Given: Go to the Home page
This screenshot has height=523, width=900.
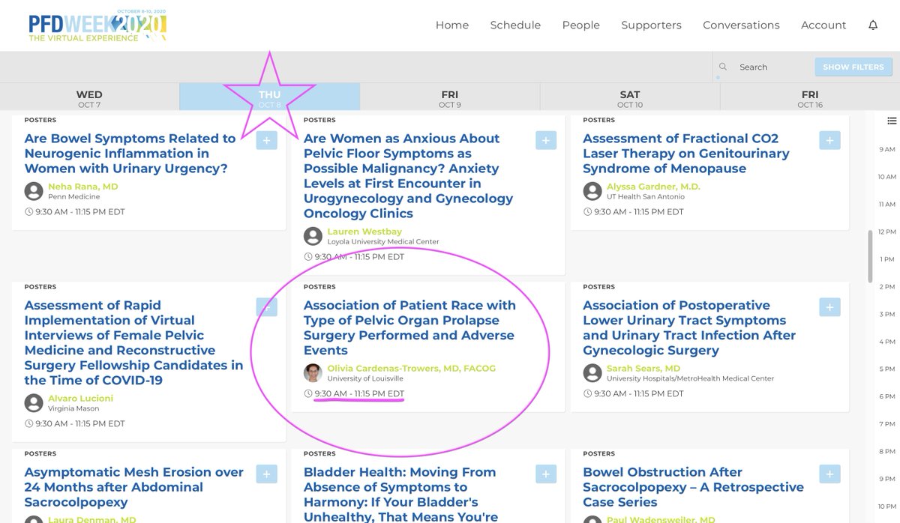Looking at the screenshot, I should coord(452,25).
